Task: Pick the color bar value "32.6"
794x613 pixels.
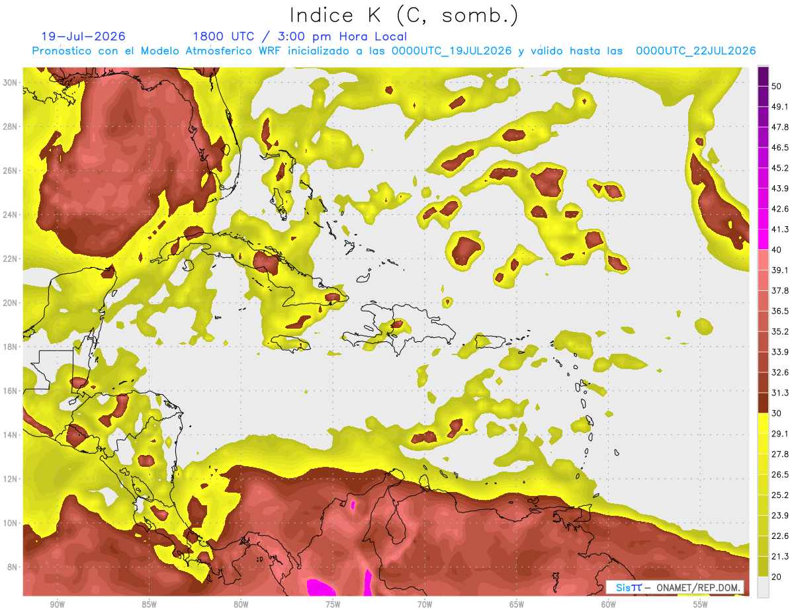Action: tap(779, 372)
